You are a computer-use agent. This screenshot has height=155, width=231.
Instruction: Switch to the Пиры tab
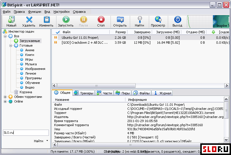pyautogui.click(x=123, y=93)
